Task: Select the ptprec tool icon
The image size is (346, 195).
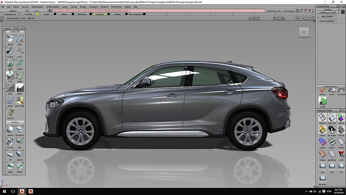Action: pyautogui.click(x=10, y=100)
